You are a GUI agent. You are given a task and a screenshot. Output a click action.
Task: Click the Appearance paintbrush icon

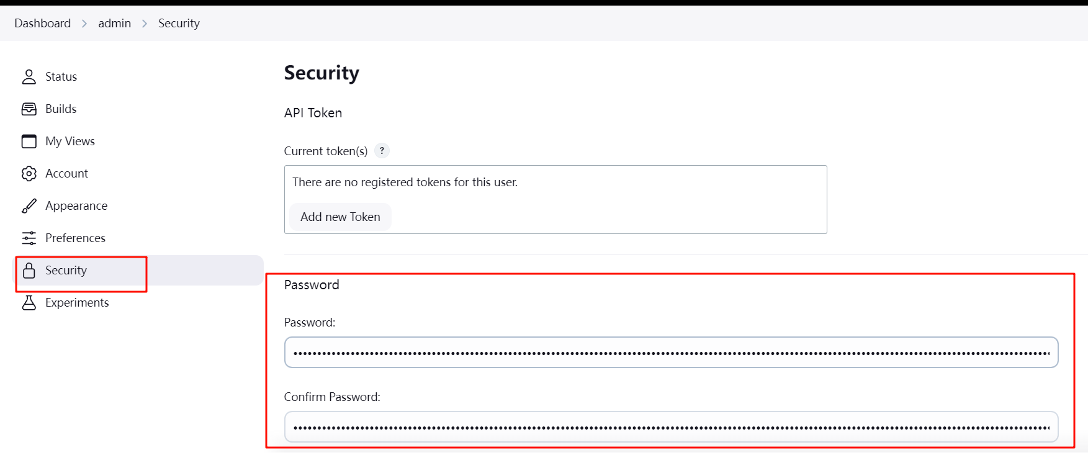pos(29,205)
